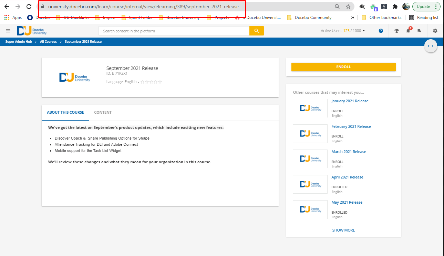Screen dimensions: 444x256
Task: Open April 2021 Release course
Action: pos(347,177)
